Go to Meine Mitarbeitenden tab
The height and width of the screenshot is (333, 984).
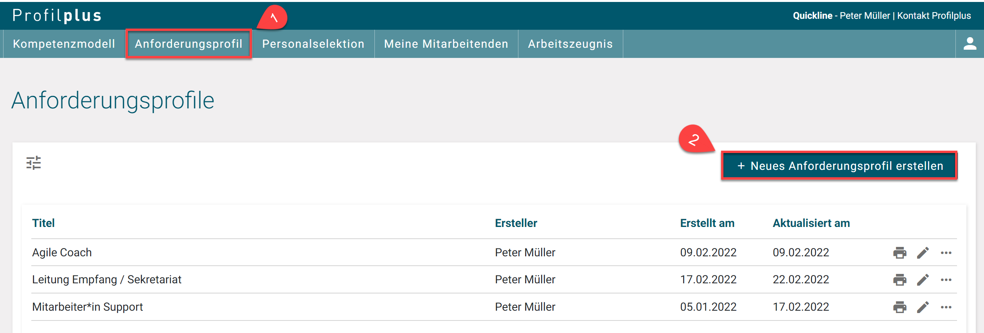coord(446,44)
